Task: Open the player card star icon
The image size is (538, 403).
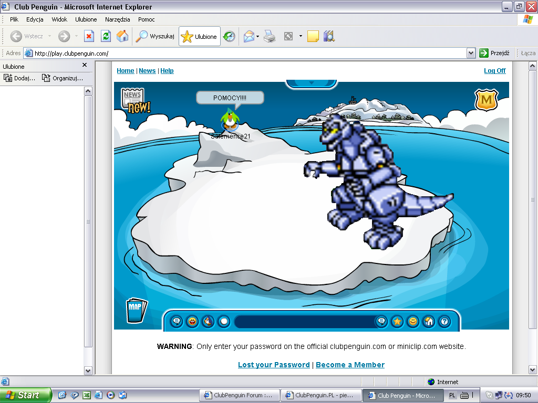Action: pyautogui.click(x=397, y=322)
